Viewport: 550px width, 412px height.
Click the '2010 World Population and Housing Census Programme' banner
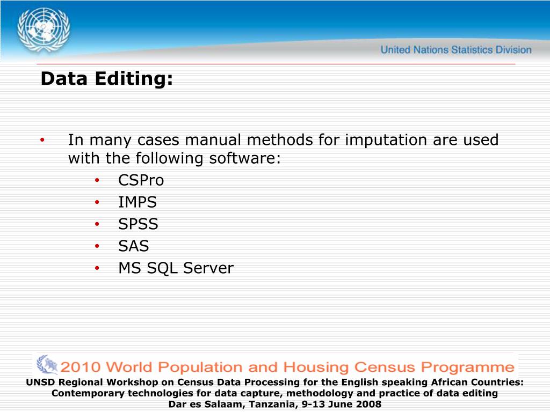[287, 367]
